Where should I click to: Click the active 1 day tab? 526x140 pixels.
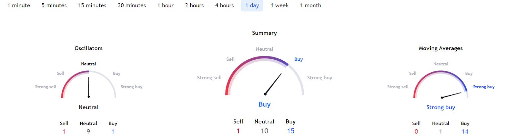pos(252,6)
